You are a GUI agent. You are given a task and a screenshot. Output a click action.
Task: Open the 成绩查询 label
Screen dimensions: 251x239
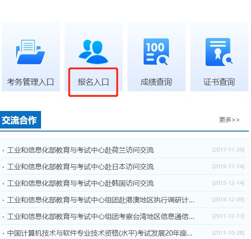click(x=156, y=82)
